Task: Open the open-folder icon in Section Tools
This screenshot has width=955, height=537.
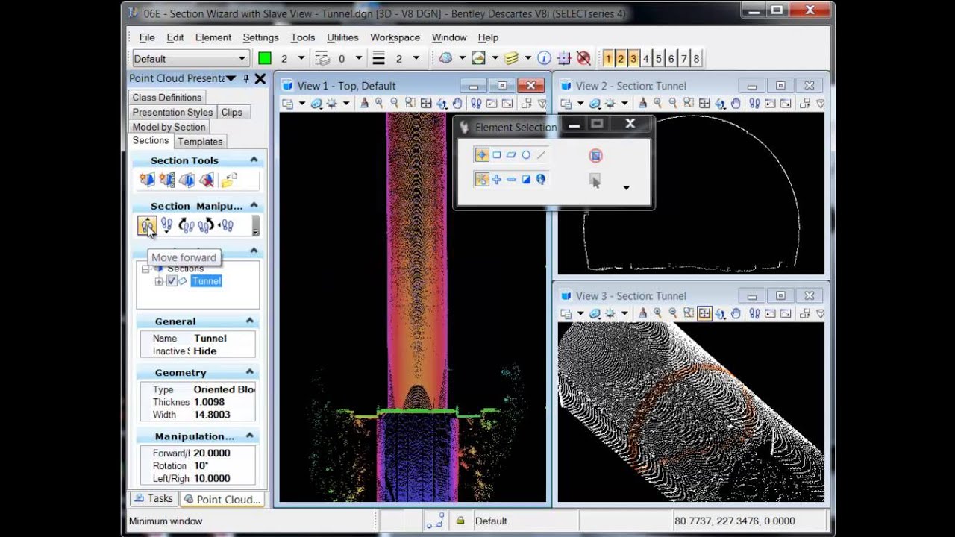Action: pos(229,180)
